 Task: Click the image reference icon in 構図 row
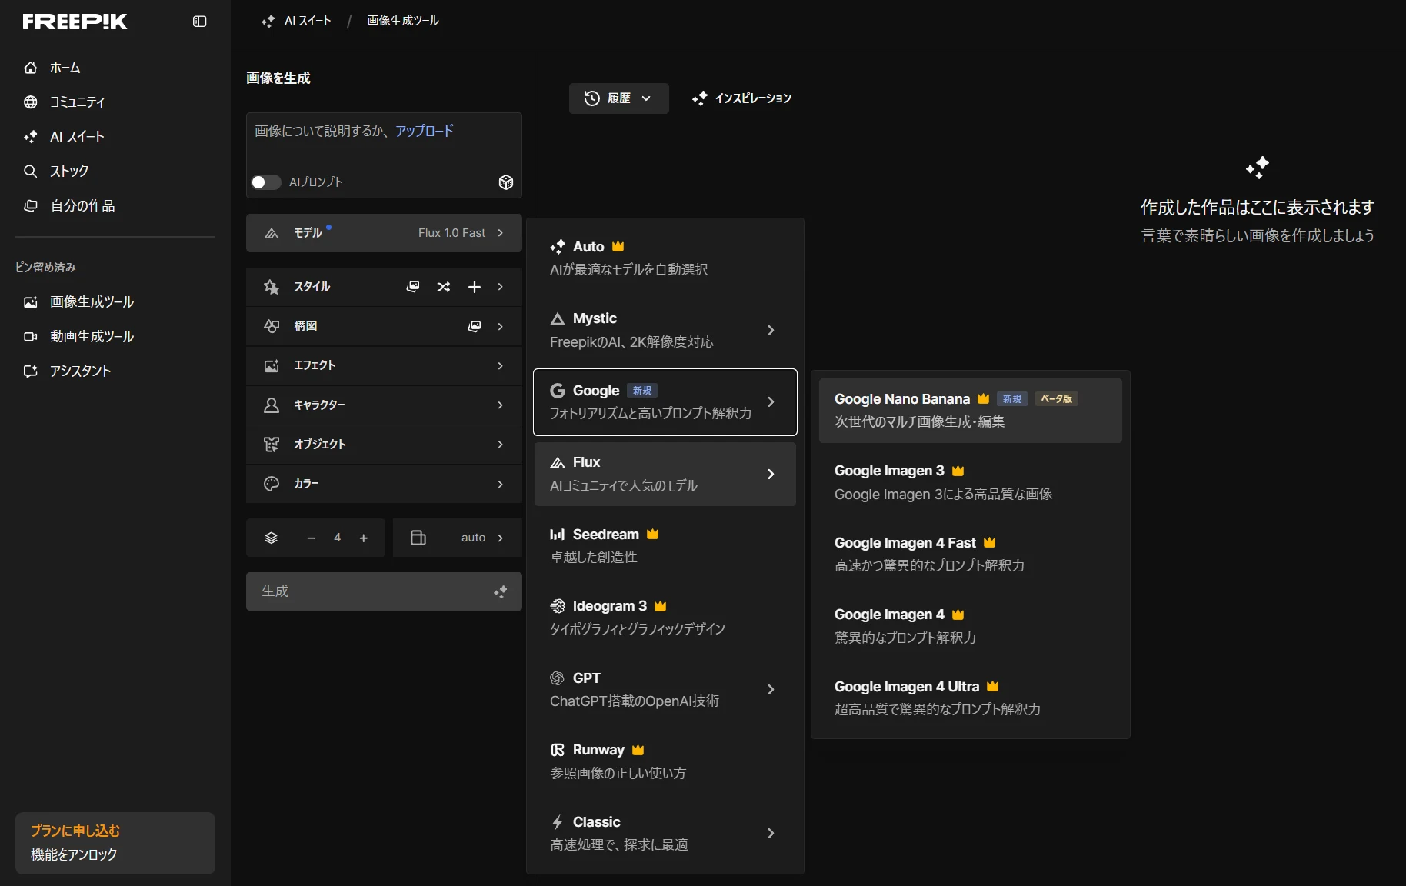475,327
